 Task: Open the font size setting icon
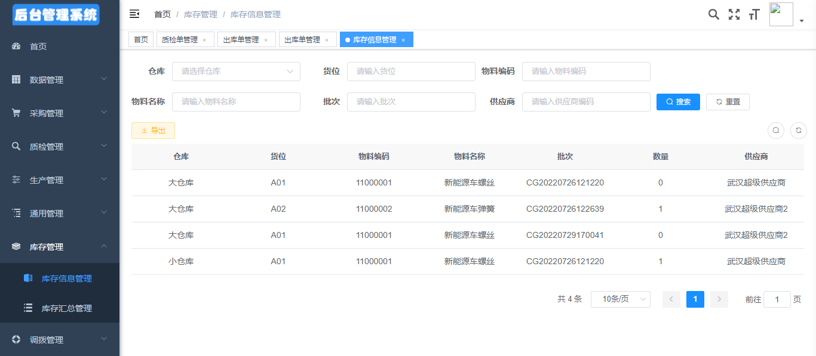pos(754,14)
